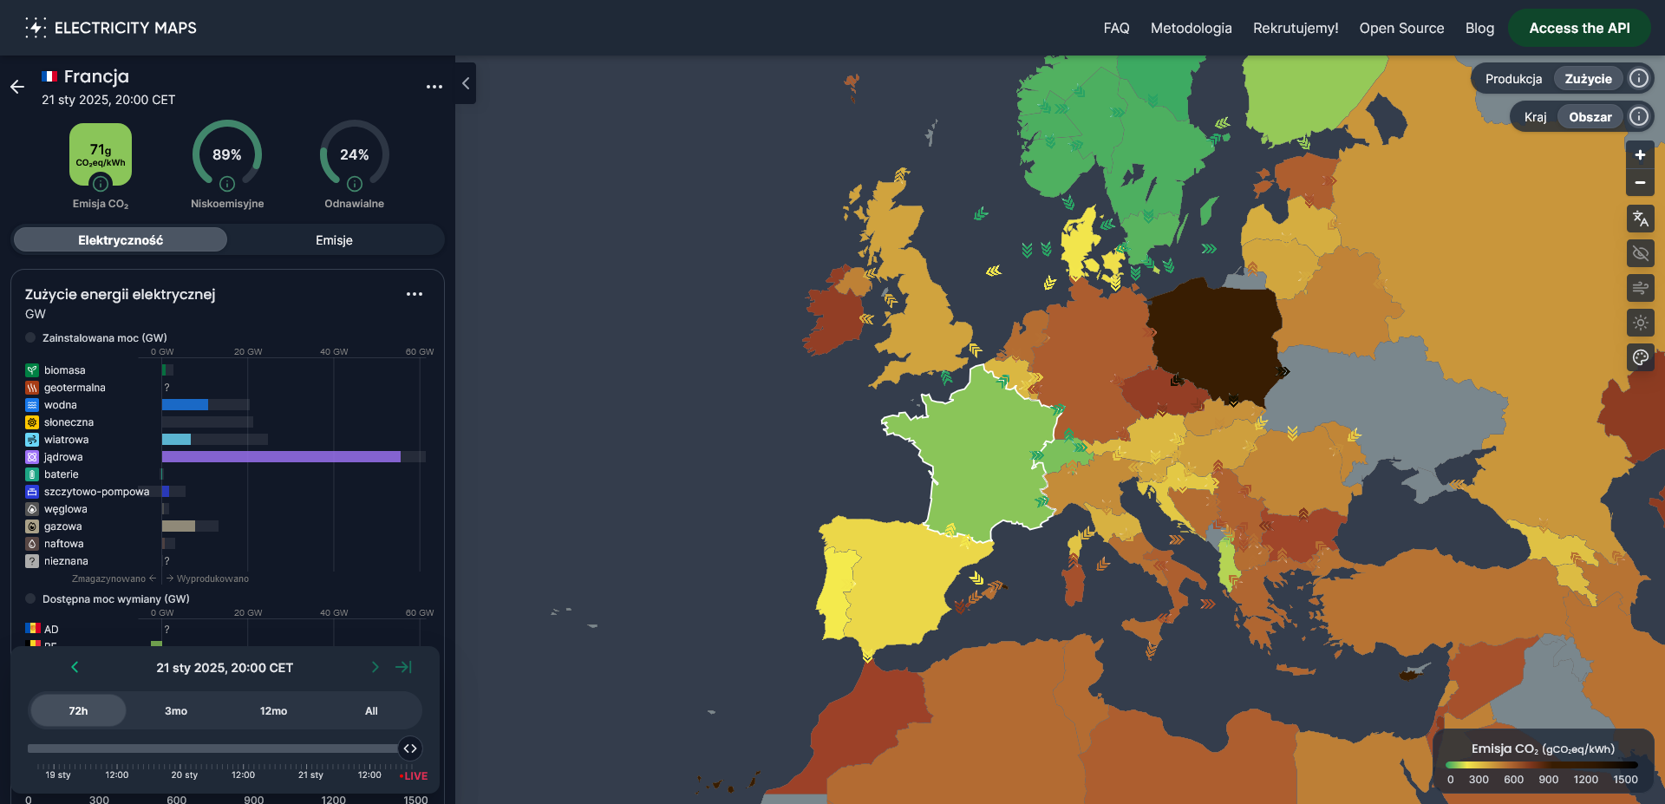This screenshot has height=804, width=1665.
Task: Switch map view to Kraj
Action: [x=1536, y=117]
